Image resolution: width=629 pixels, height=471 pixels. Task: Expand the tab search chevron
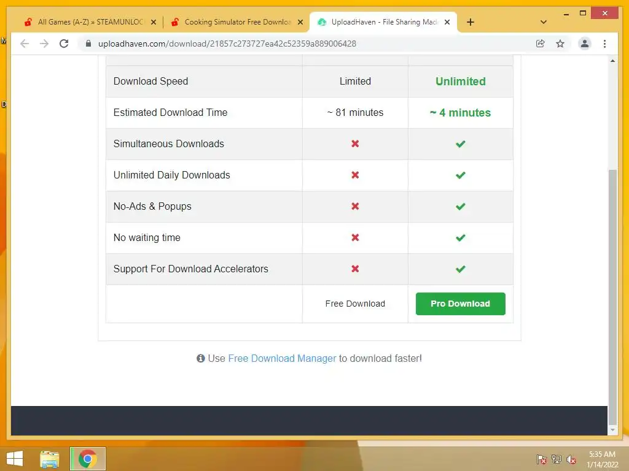pyautogui.click(x=543, y=22)
